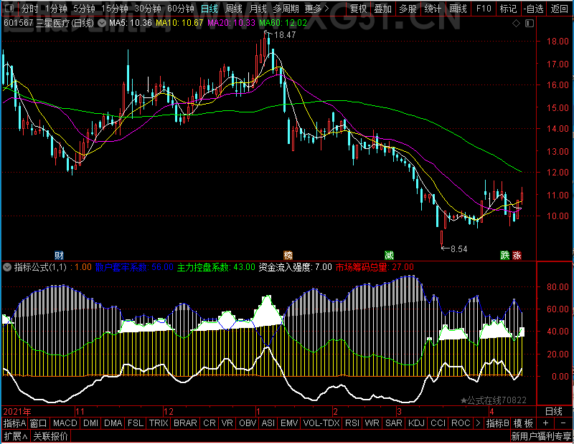Switch to the 30分钟 period

tap(148, 9)
